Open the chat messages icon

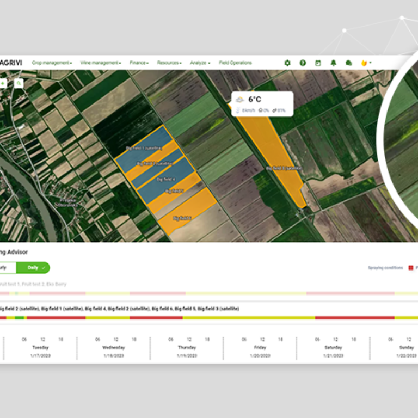coord(349,63)
